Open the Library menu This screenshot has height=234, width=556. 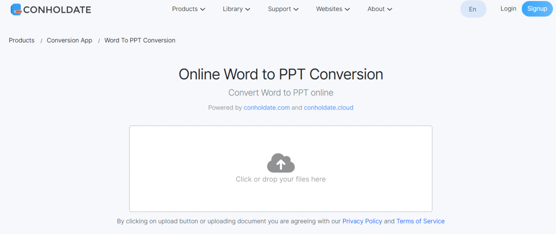pyautogui.click(x=236, y=9)
